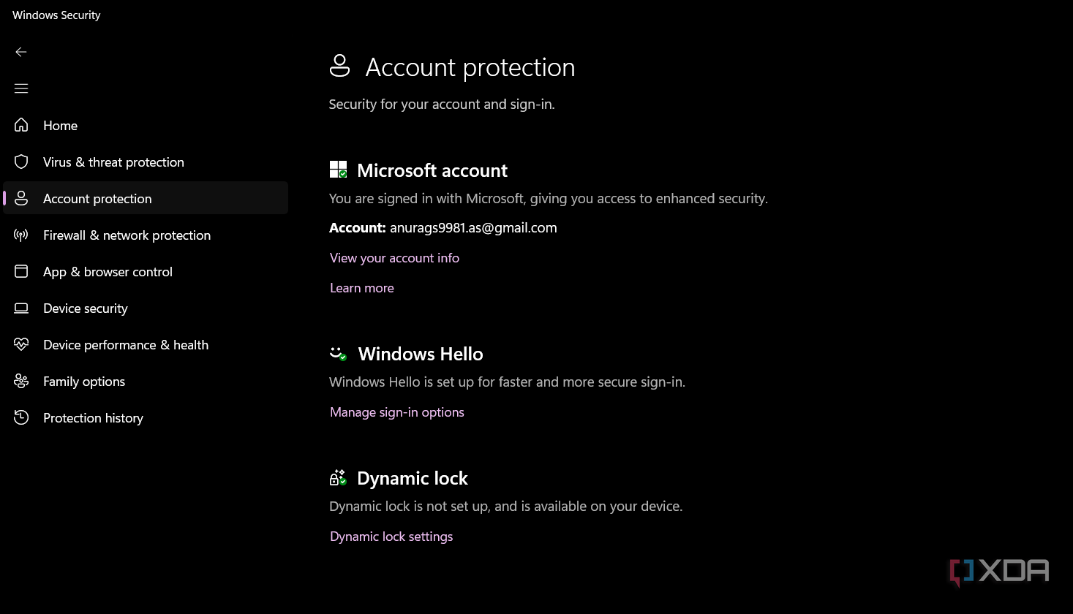Click 'Dynamic lock is not set up' description

click(x=506, y=507)
